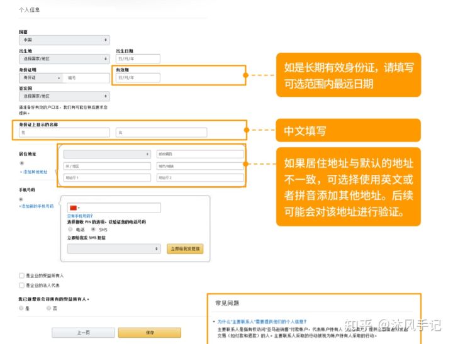Check the 是企业的受益所有人 checkbox
The width and height of the screenshot is (453, 344).
(x=21, y=275)
